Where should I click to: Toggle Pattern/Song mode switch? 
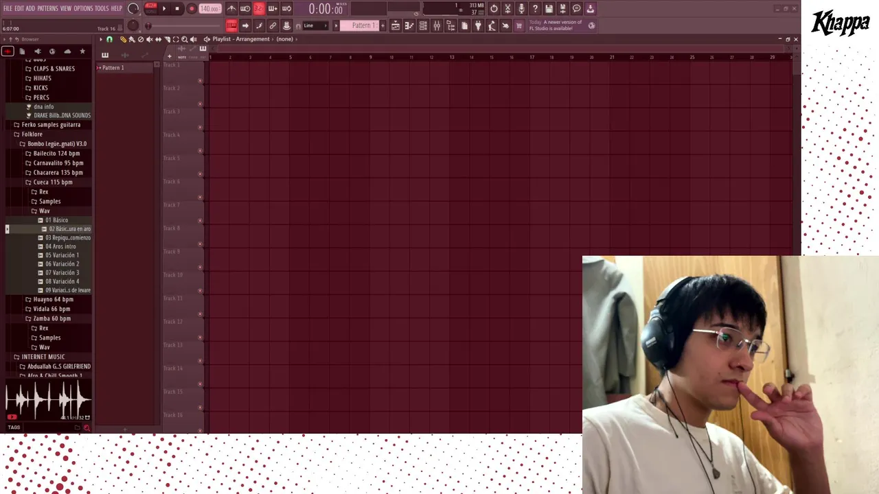click(150, 9)
